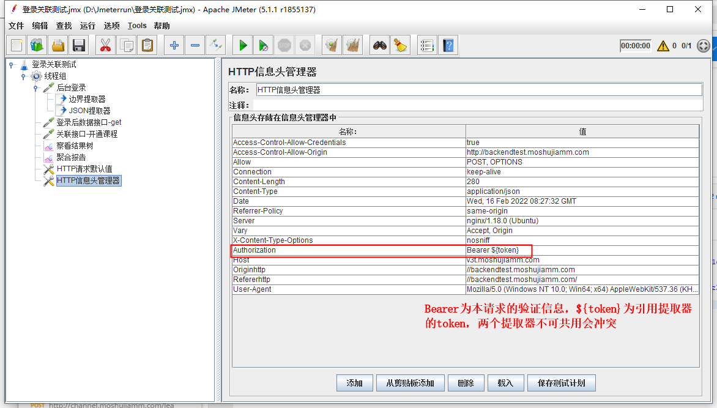Click the 载入 button

click(x=505, y=383)
